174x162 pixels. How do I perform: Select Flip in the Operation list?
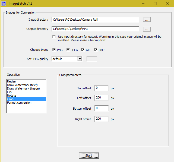(26, 92)
